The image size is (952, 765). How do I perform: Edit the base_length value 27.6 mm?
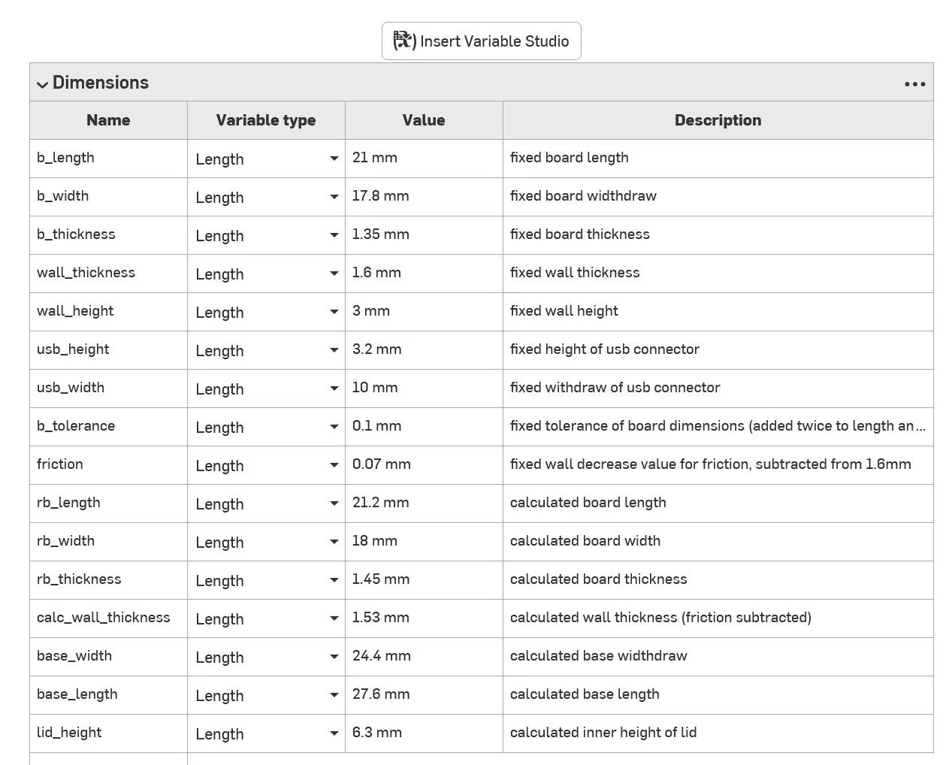[x=423, y=694]
